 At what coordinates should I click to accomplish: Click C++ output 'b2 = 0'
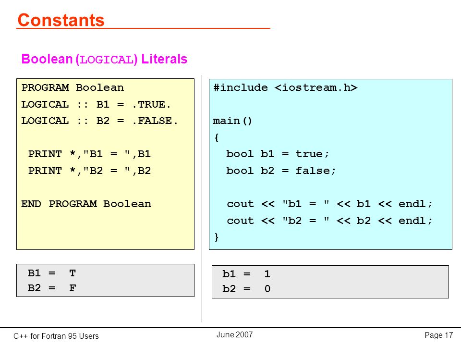[x=246, y=289]
